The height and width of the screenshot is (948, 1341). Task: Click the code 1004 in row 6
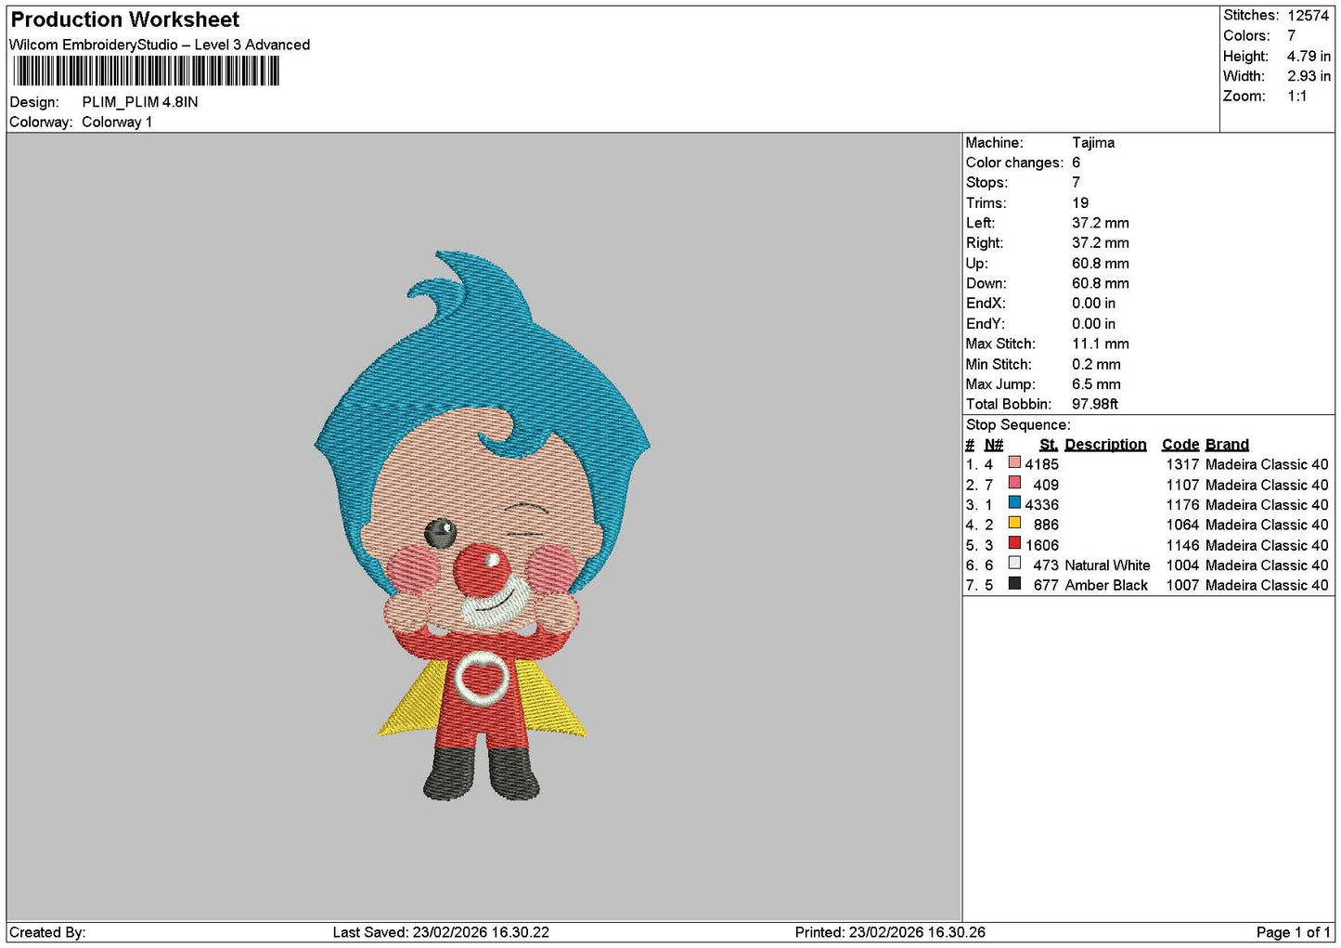pos(1183,565)
